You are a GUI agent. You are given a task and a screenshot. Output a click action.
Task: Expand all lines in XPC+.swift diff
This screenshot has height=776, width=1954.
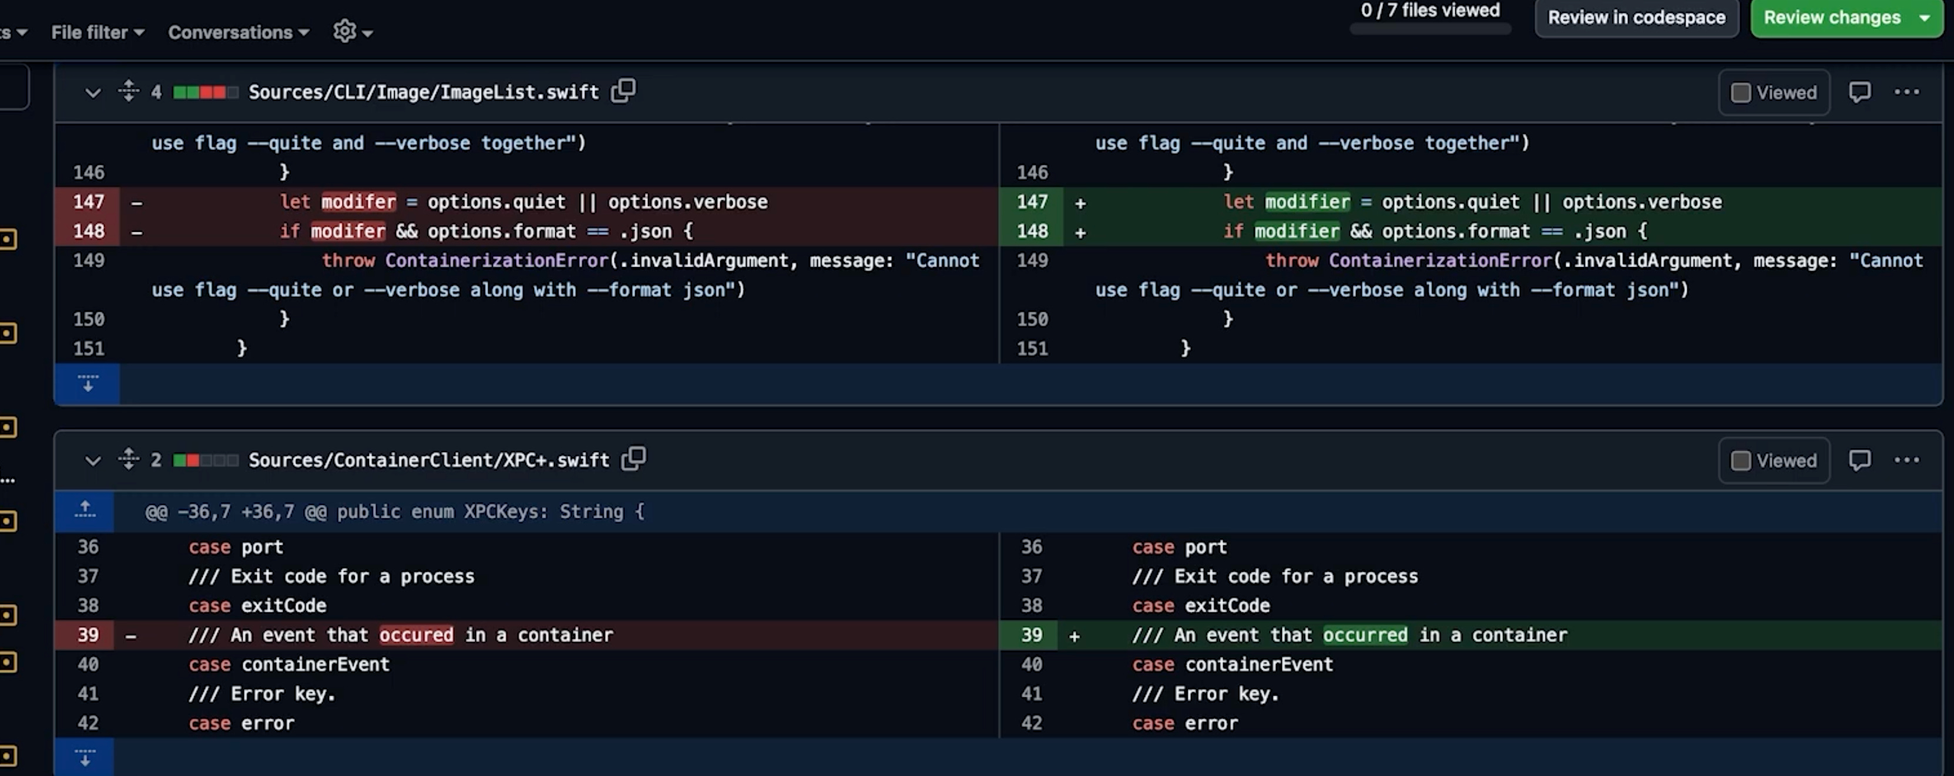pos(128,459)
